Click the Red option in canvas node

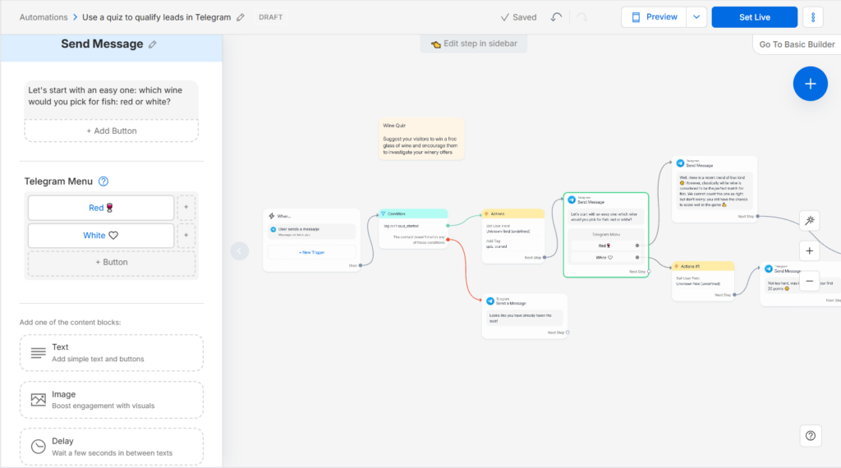[605, 245]
